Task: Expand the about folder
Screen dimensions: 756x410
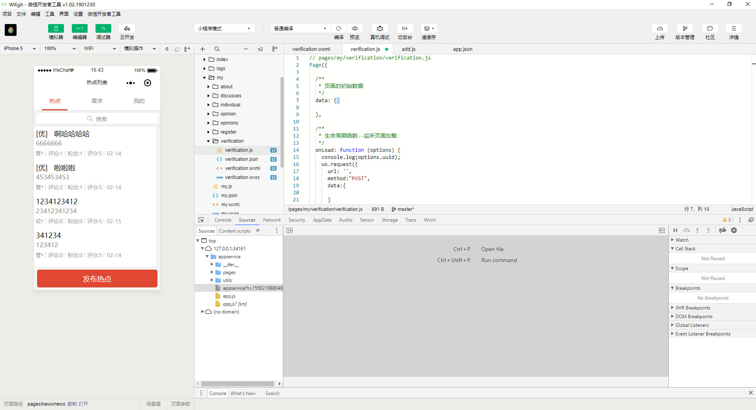Action: pyautogui.click(x=208, y=87)
